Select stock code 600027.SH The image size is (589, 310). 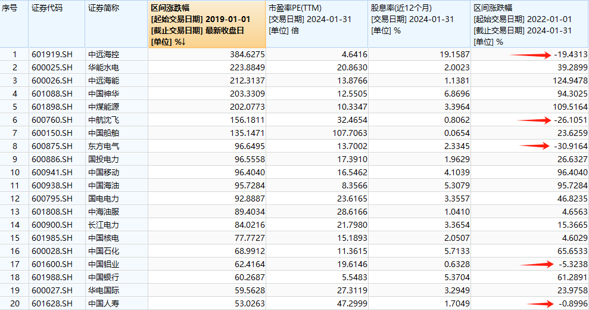point(52,290)
